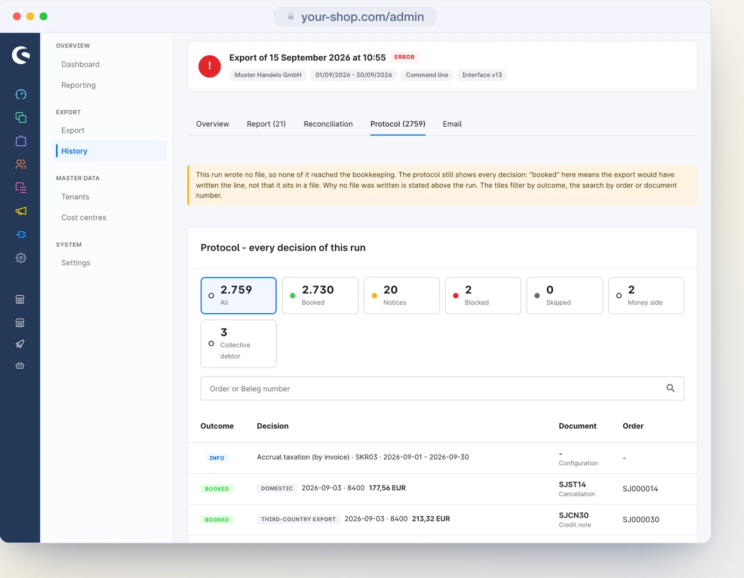The height and width of the screenshot is (578, 744).
Task: Click the 01/09/2026 - 30/09/2026 date tag
Action: 353,75
